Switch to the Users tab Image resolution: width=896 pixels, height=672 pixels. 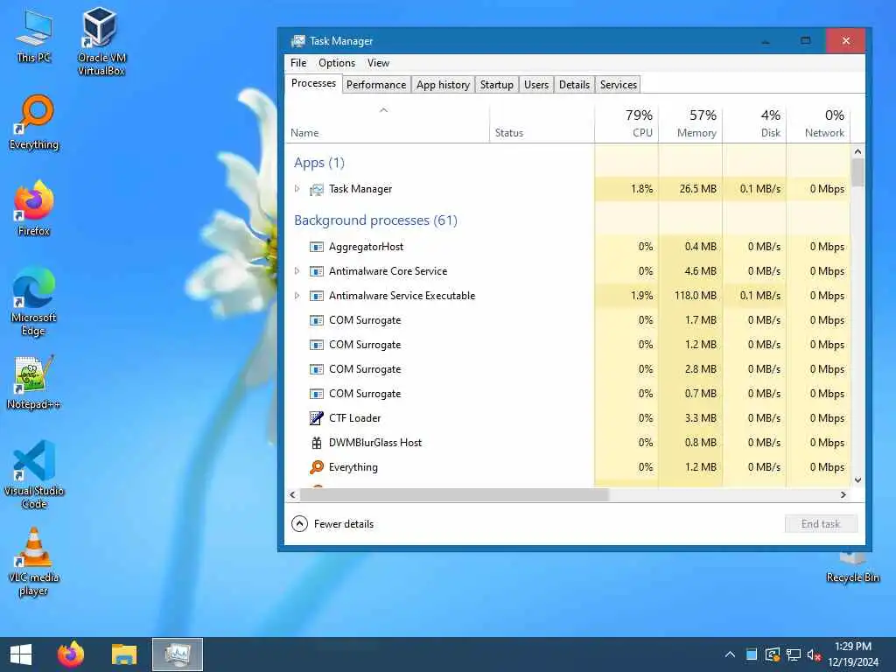click(x=536, y=85)
